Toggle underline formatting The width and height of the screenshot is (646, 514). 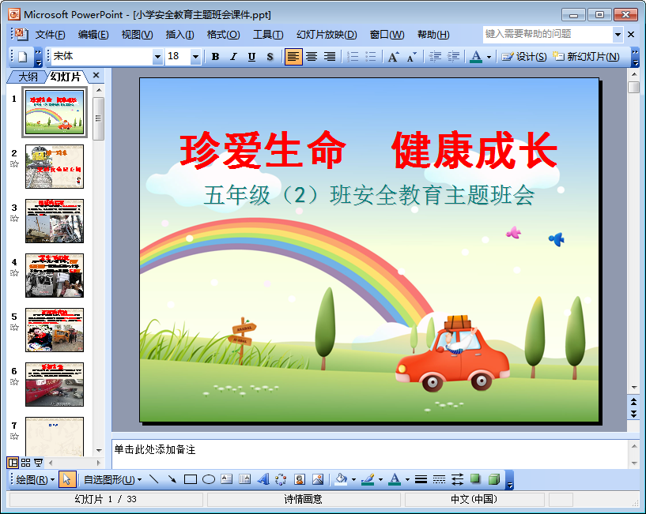(251, 56)
